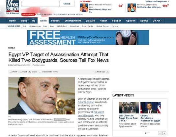Image resolution: width=176 pixels, height=137 pixels.
Task: Open the article Comments link
Action: [x=50, y=72]
